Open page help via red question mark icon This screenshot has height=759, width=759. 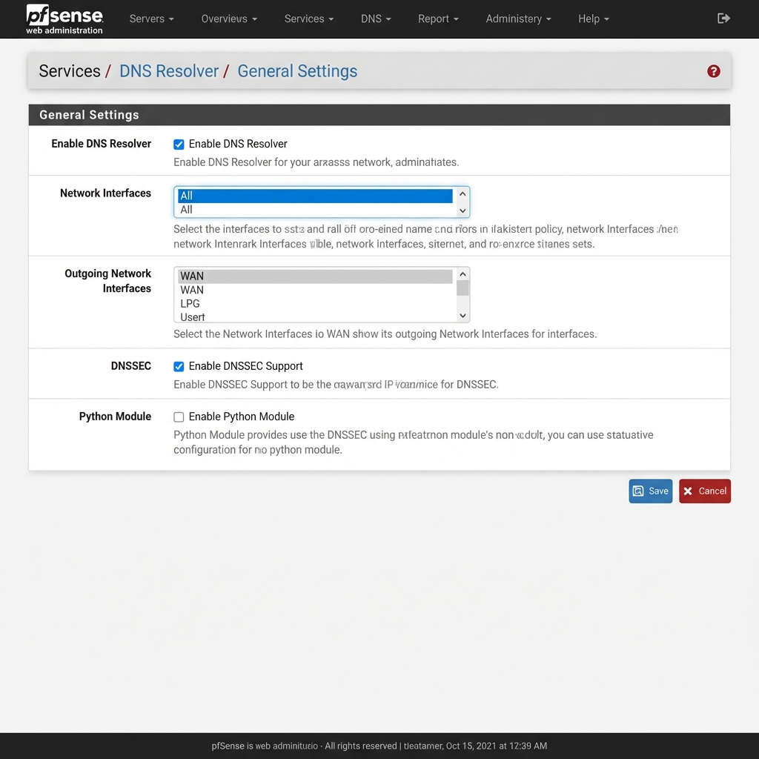(713, 71)
